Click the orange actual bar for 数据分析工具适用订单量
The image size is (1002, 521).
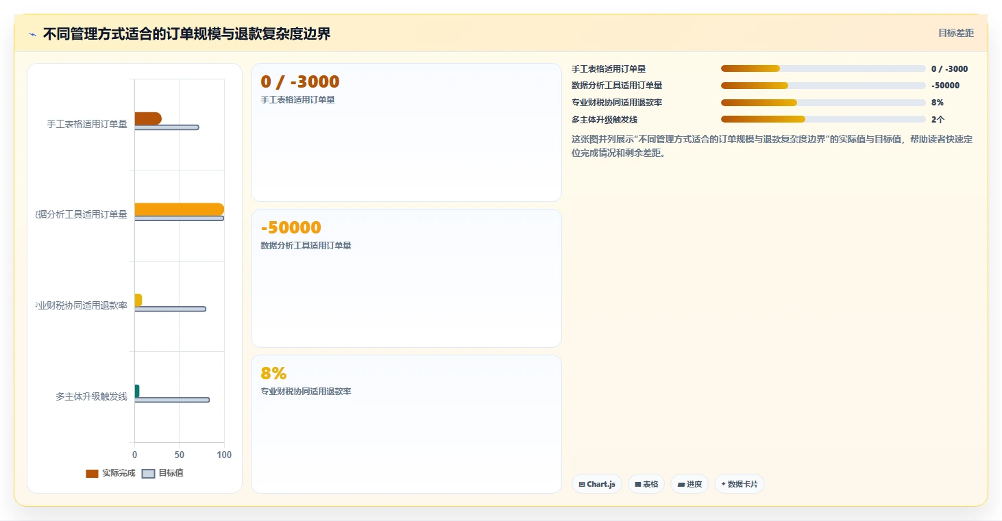(180, 209)
